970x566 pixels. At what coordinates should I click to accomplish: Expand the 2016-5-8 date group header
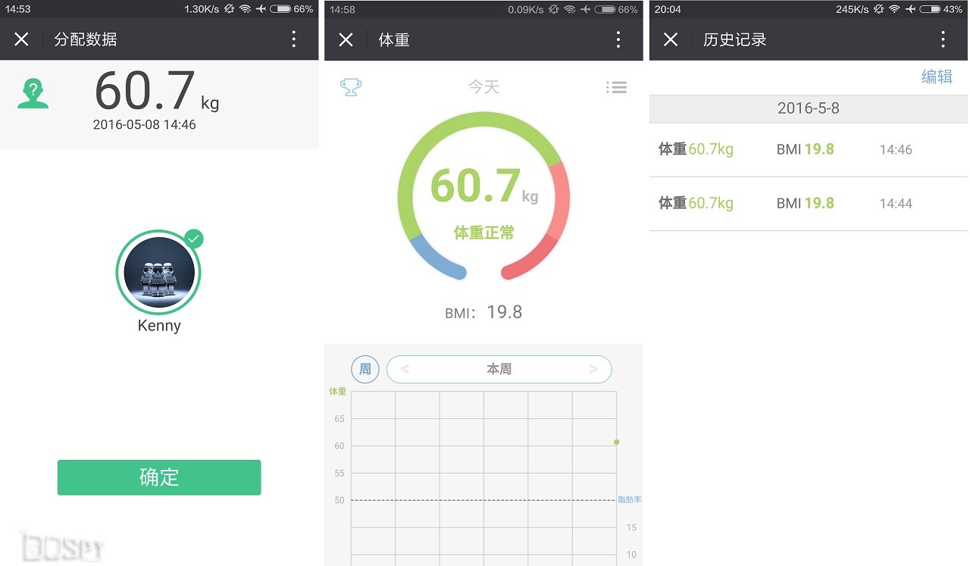click(x=808, y=108)
